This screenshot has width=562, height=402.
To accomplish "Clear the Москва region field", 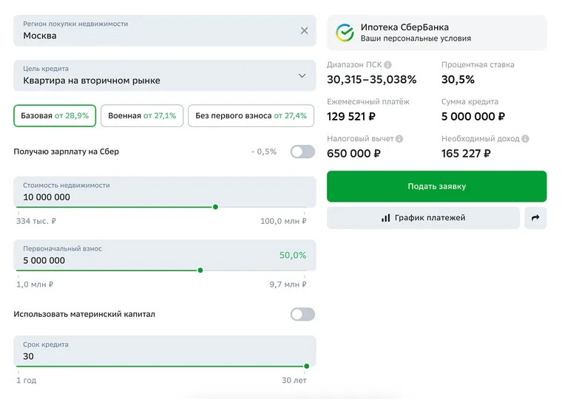I will (304, 31).
